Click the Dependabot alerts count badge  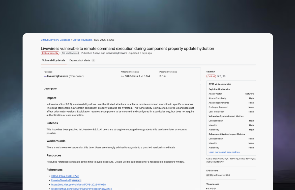tap(93, 60)
